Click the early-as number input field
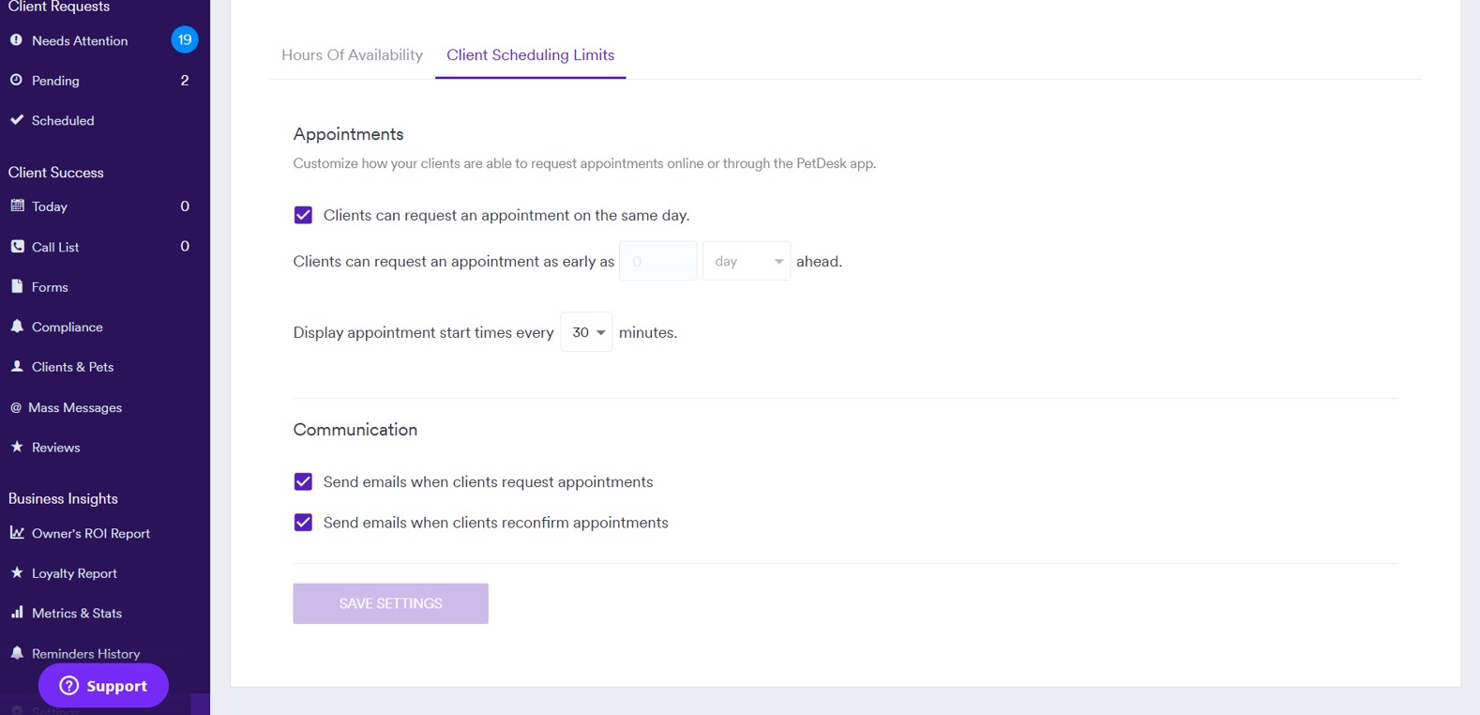The height and width of the screenshot is (715, 1480). coord(658,261)
